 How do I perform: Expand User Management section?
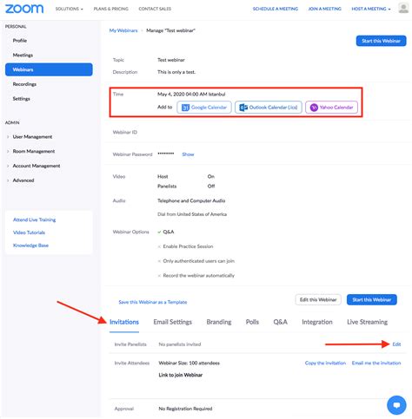coord(32,137)
